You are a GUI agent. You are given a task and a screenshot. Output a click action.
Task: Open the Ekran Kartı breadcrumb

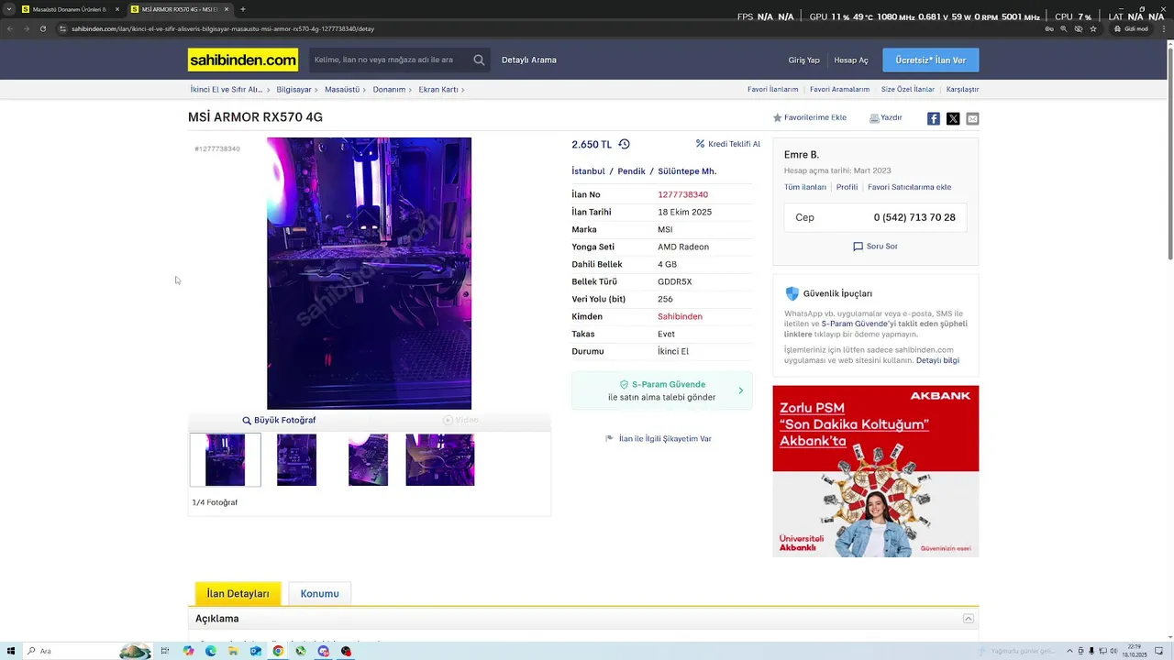click(x=438, y=90)
